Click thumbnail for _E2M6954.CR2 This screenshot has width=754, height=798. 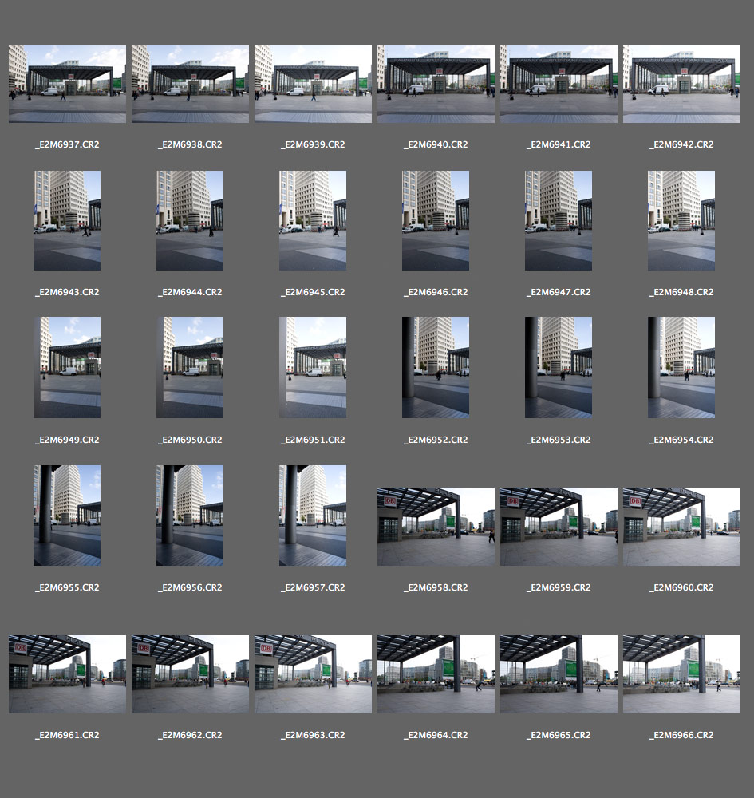pos(681,367)
